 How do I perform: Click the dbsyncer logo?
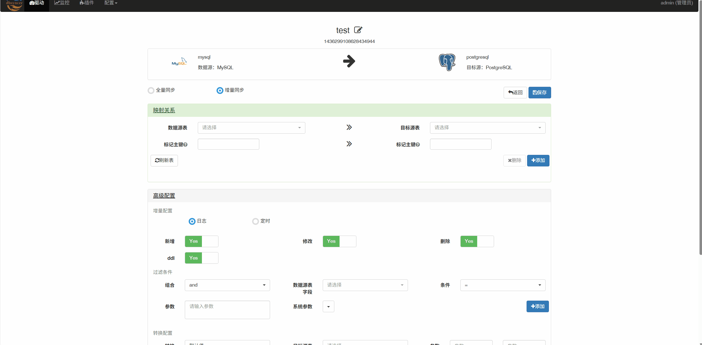click(x=14, y=5)
